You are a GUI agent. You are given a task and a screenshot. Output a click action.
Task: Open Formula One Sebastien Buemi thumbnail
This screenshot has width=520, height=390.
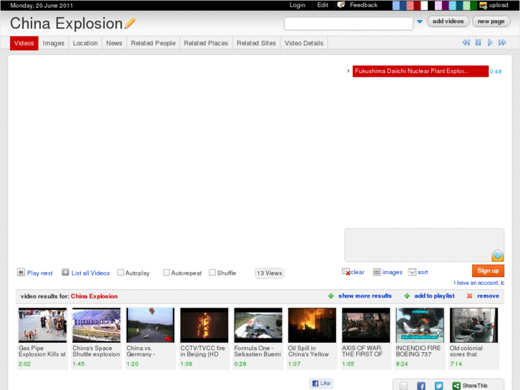pyautogui.click(x=258, y=325)
